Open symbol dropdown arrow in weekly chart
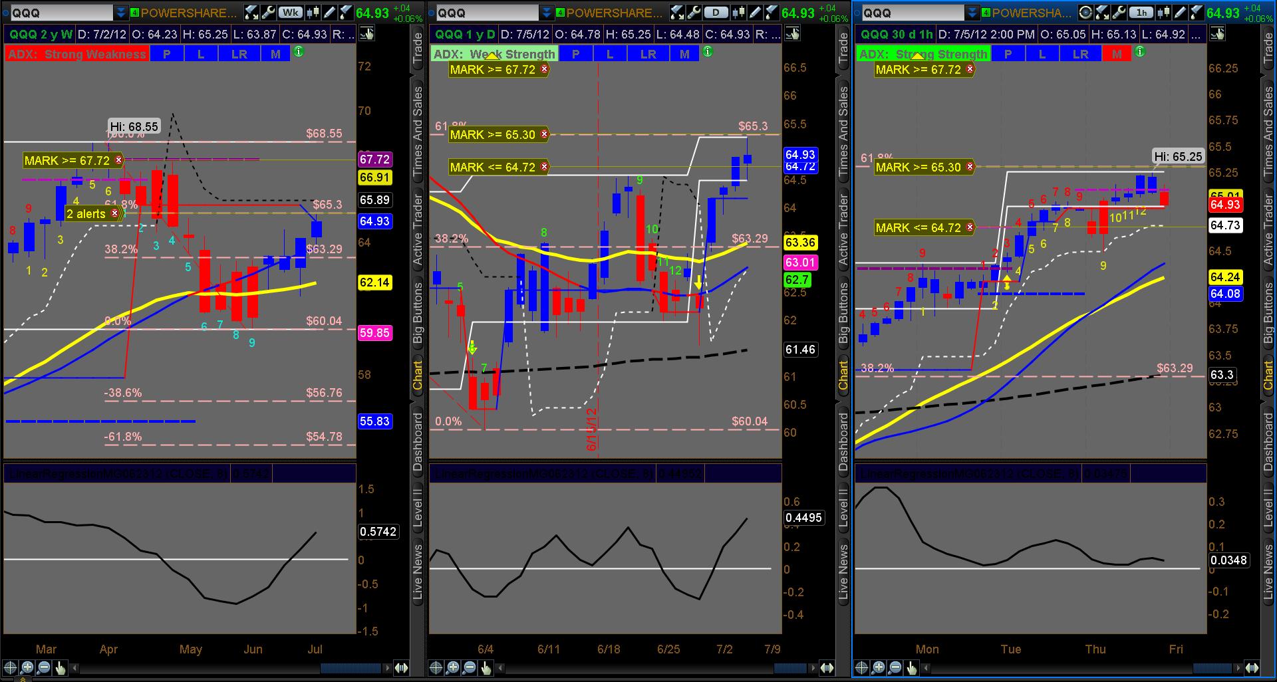The image size is (1277, 682). pyautogui.click(x=120, y=12)
